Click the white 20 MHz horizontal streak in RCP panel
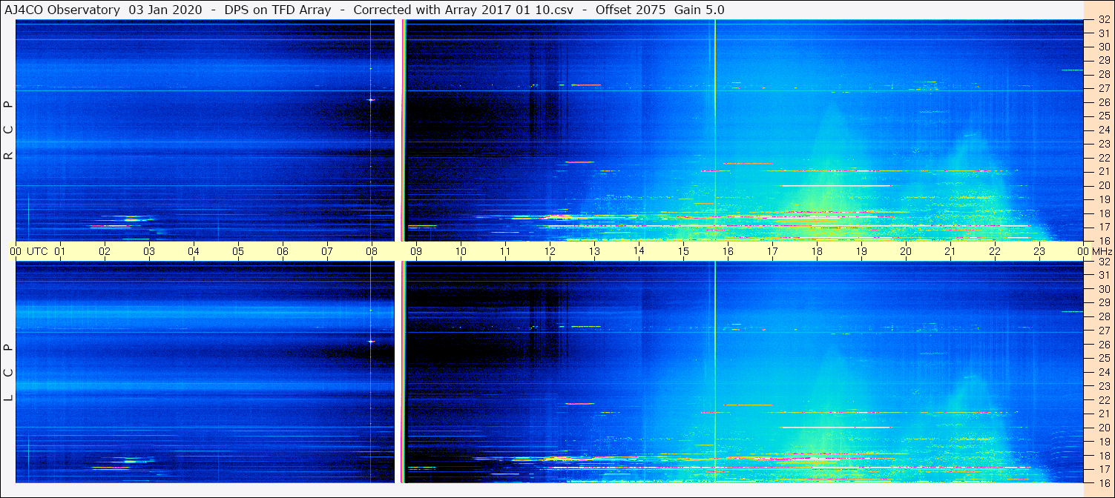This screenshot has height=498, width=1115. (x=836, y=185)
